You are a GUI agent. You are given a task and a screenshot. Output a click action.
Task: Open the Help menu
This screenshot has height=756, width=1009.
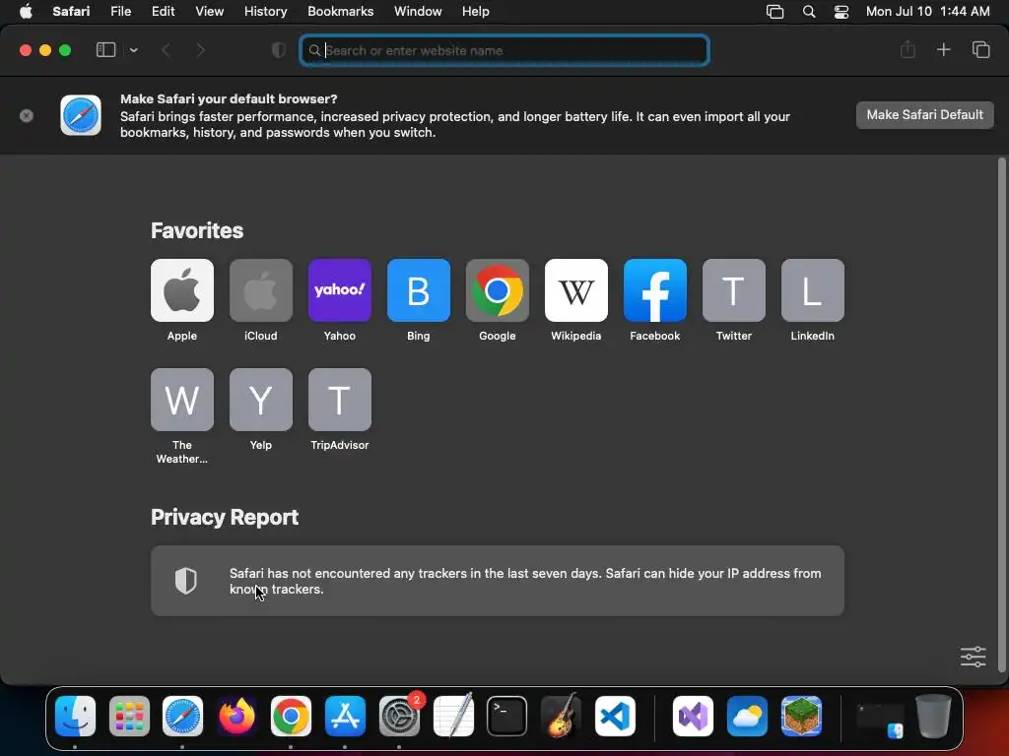(476, 12)
